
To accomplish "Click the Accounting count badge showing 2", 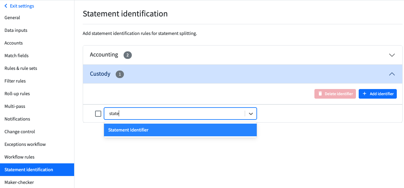I will [128, 55].
